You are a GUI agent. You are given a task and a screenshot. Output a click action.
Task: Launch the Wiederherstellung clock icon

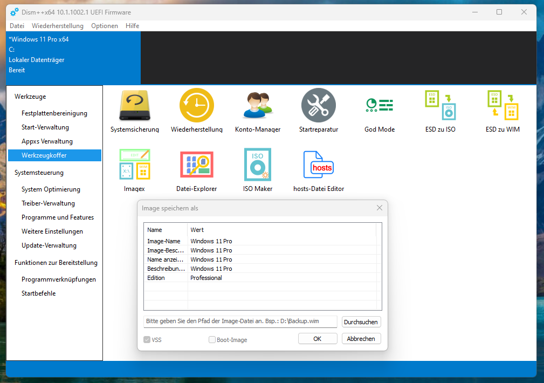pos(197,105)
